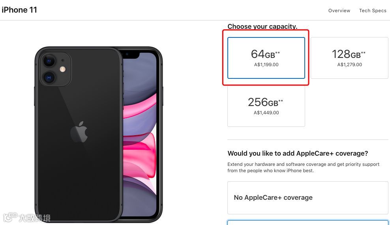Click the blue-outlined option below No AppleCare+ coverage
This screenshot has height=225, width=390.
308,223
